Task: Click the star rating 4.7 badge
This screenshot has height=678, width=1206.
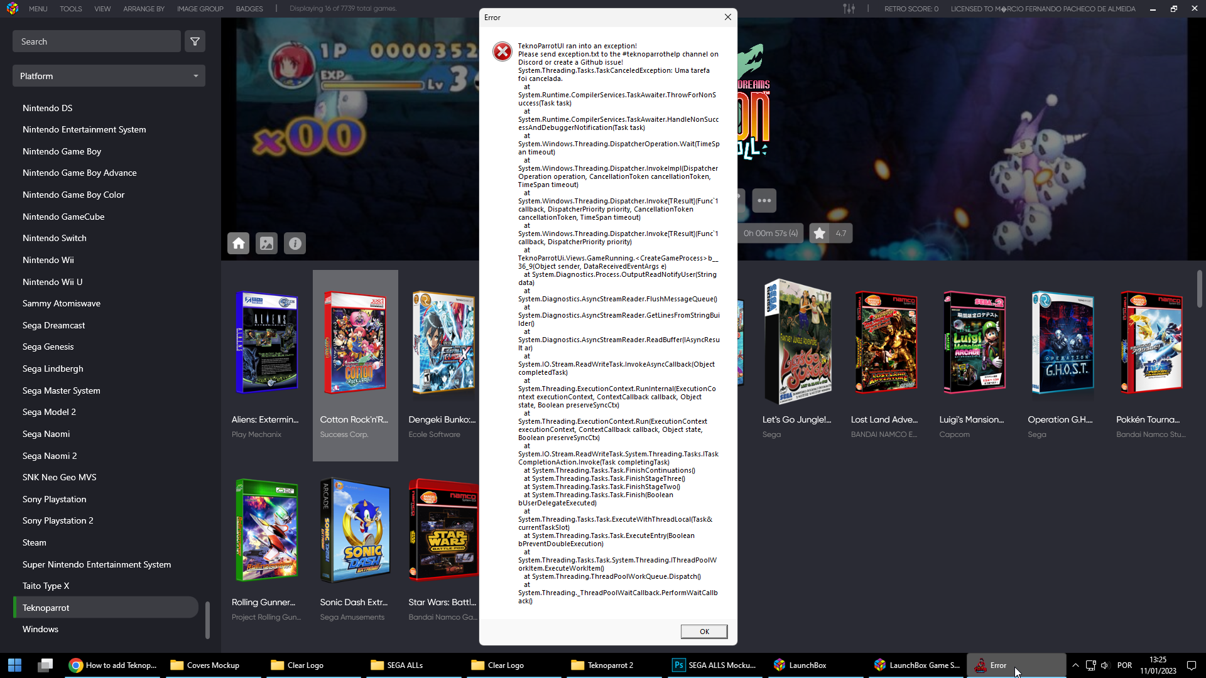Action: 830,234
